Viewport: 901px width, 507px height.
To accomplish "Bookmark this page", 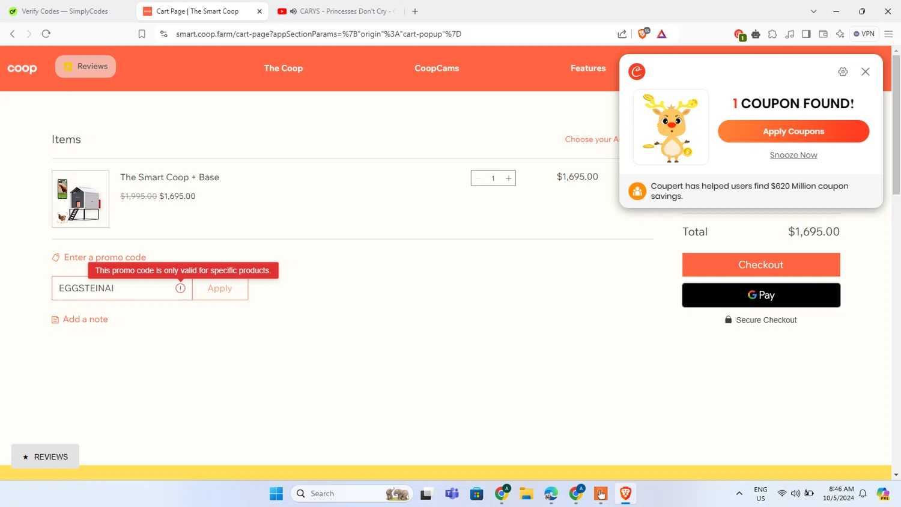I will tap(142, 34).
